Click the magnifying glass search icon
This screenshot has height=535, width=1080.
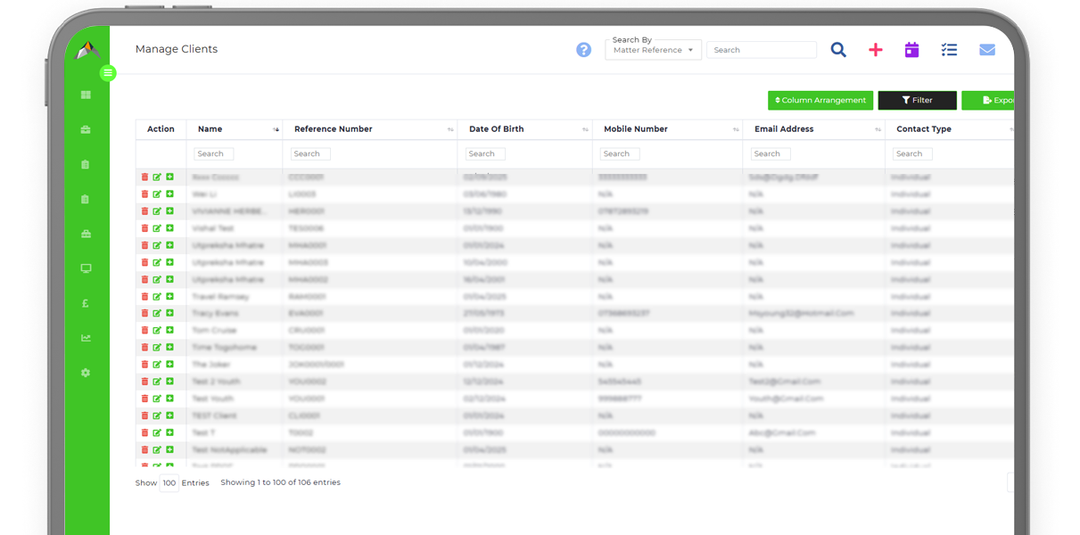coord(838,50)
